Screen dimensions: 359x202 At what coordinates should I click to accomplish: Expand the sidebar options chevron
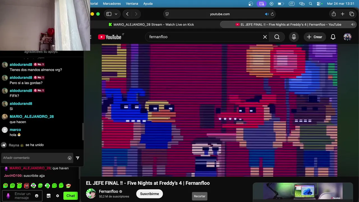pos(116,14)
